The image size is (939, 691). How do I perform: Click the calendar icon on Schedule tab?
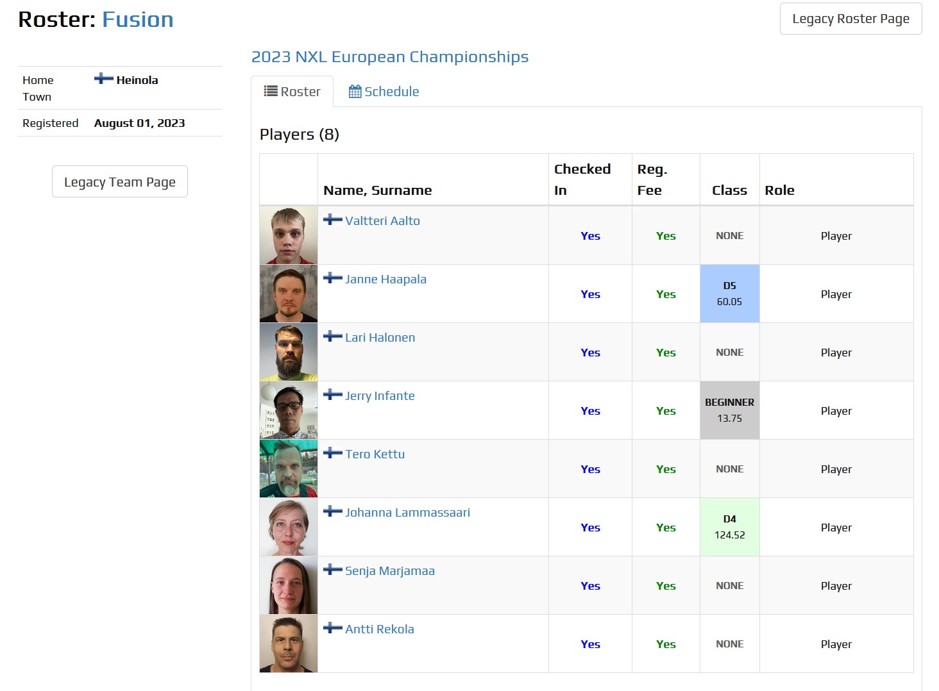tap(355, 92)
